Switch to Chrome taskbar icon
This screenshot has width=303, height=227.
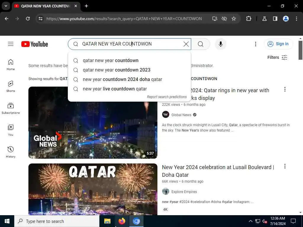pos(136,221)
